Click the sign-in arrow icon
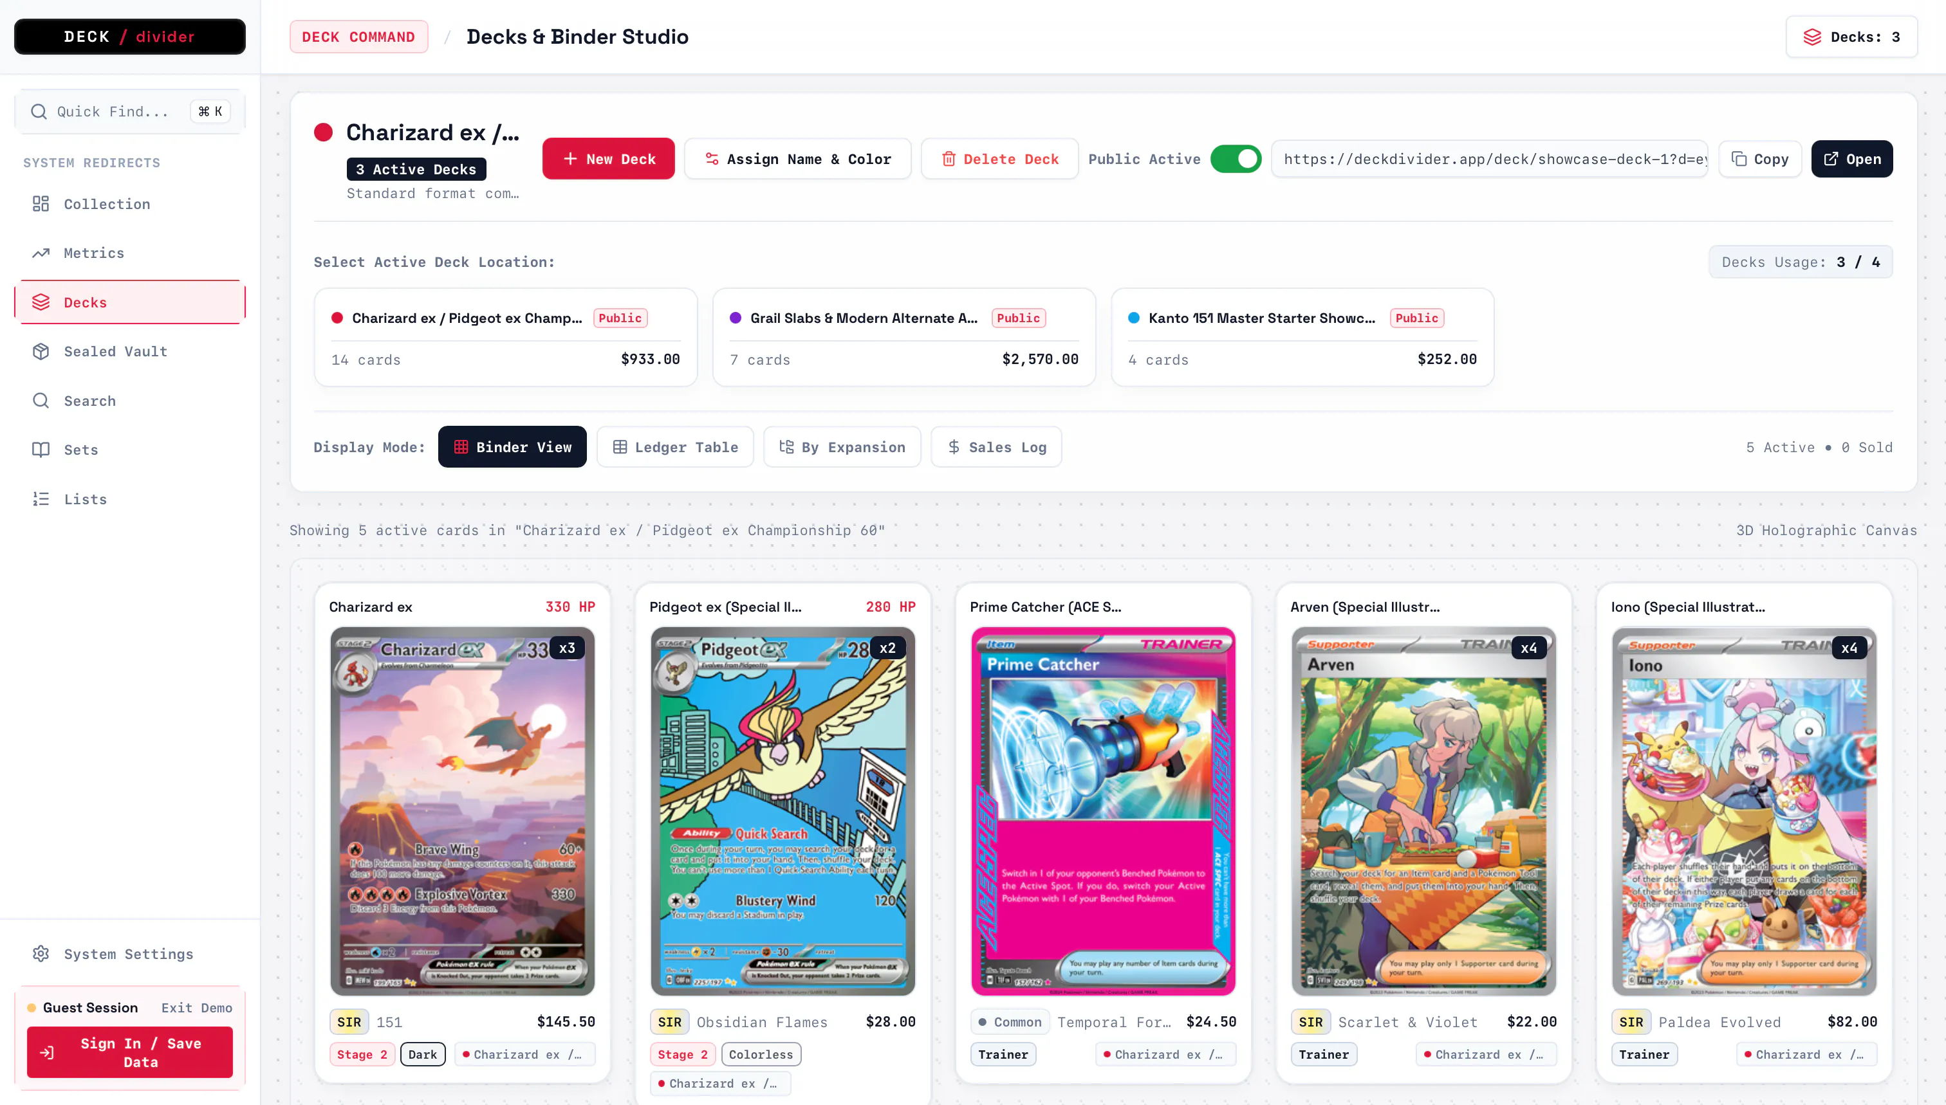The width and height of the screenshot is (1946, 1105). coord(47,1053)
